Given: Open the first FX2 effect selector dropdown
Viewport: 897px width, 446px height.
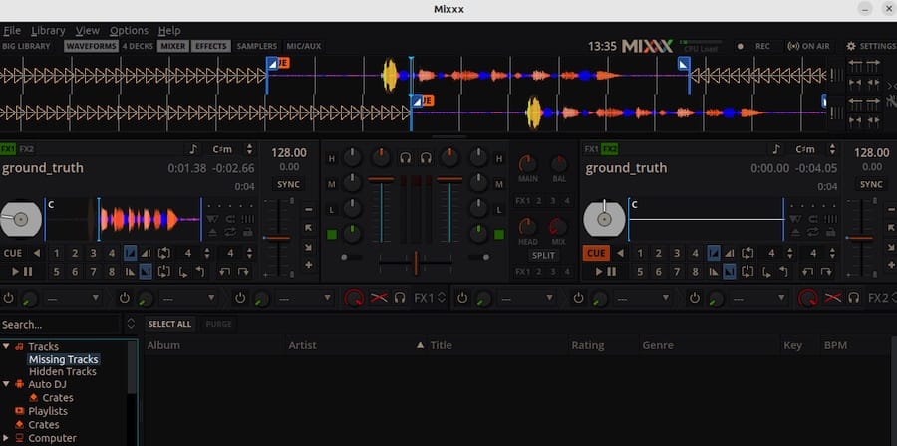Looking at the screenshot, I should point(527,298).
